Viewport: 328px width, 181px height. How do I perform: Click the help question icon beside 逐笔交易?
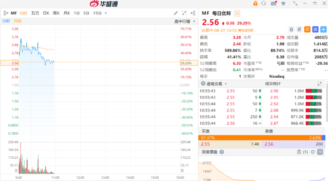[203, 84]
